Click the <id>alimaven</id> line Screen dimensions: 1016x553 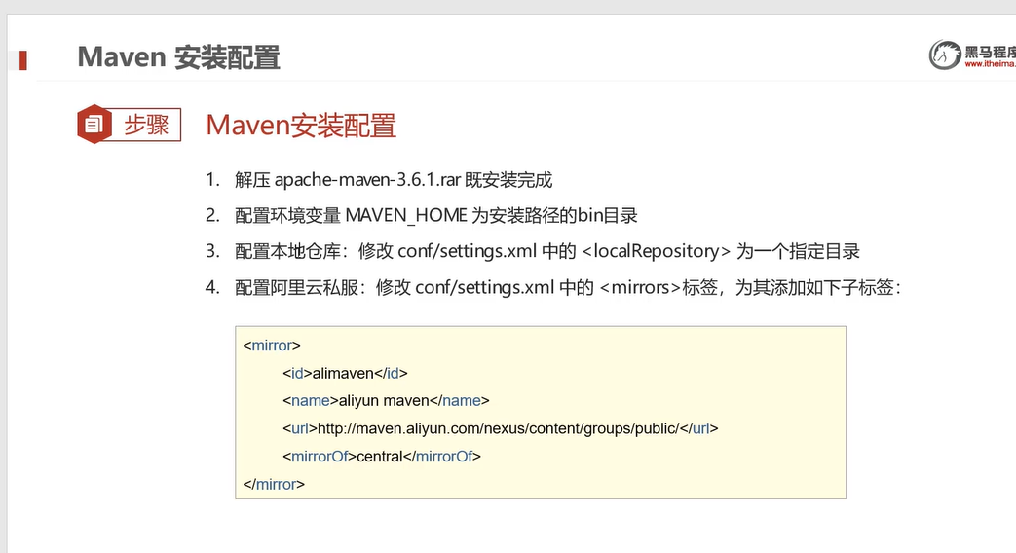tap(345, 373)
